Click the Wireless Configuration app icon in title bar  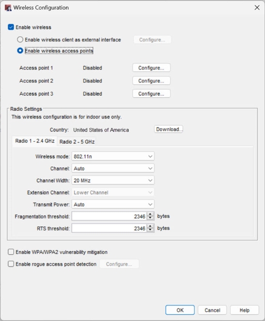[8, 8]
